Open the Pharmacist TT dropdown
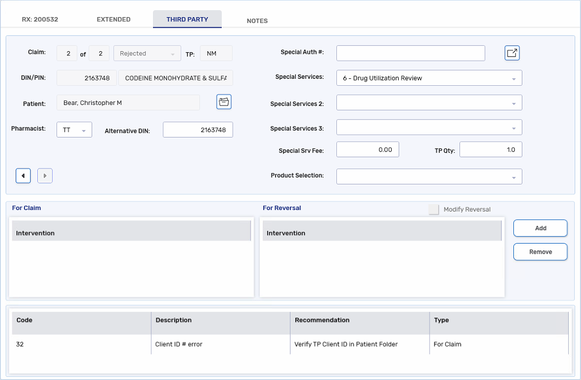This screenshot has width=581, height=380. [74, 130]
